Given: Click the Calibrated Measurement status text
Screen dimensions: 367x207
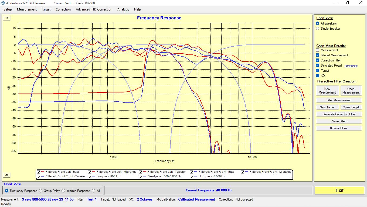Looking at the screenshot, I should [196, 199].
